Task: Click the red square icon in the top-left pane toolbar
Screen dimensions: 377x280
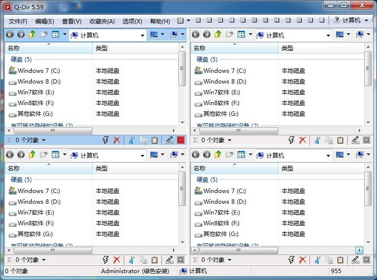Action: [180, 140]
